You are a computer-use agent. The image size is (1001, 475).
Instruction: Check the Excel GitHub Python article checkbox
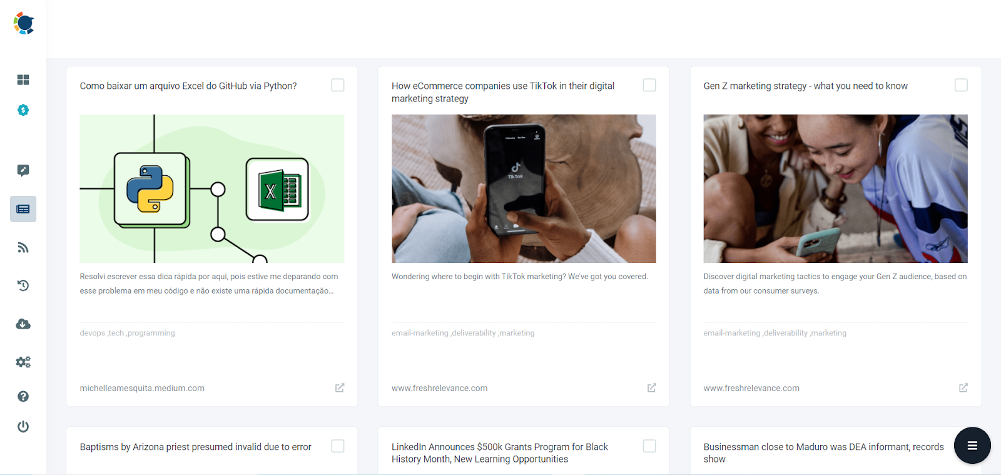(338, 85)
